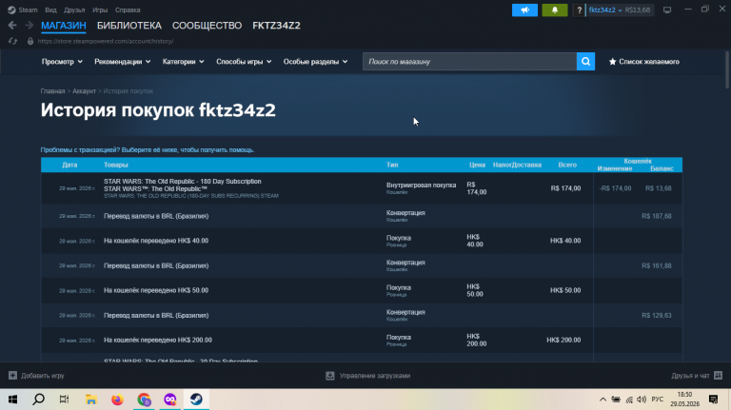
Task: Select the HK$ 50.00 wallet transfer row
Action: tap(362, 290)
